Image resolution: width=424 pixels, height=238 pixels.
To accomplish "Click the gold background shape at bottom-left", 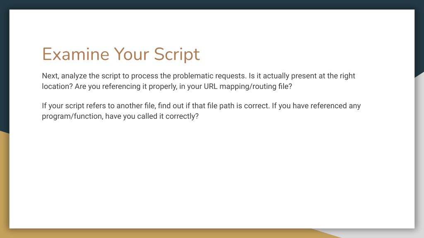I will [x=4, y=183].
